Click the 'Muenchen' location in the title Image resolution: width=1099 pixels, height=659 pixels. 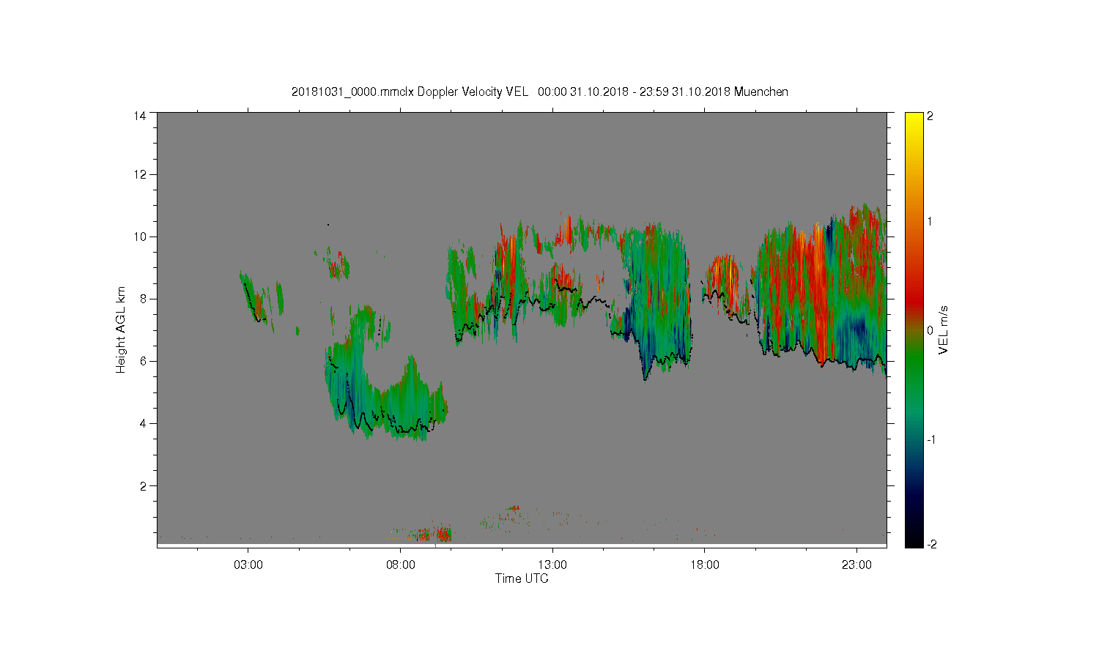(761, 92)
